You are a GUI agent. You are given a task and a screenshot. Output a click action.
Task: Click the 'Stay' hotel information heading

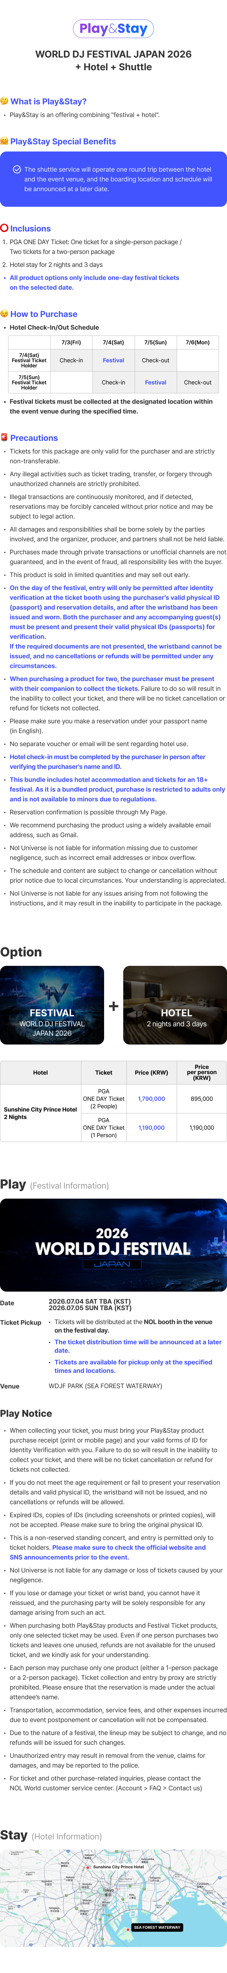point(14,1835)
